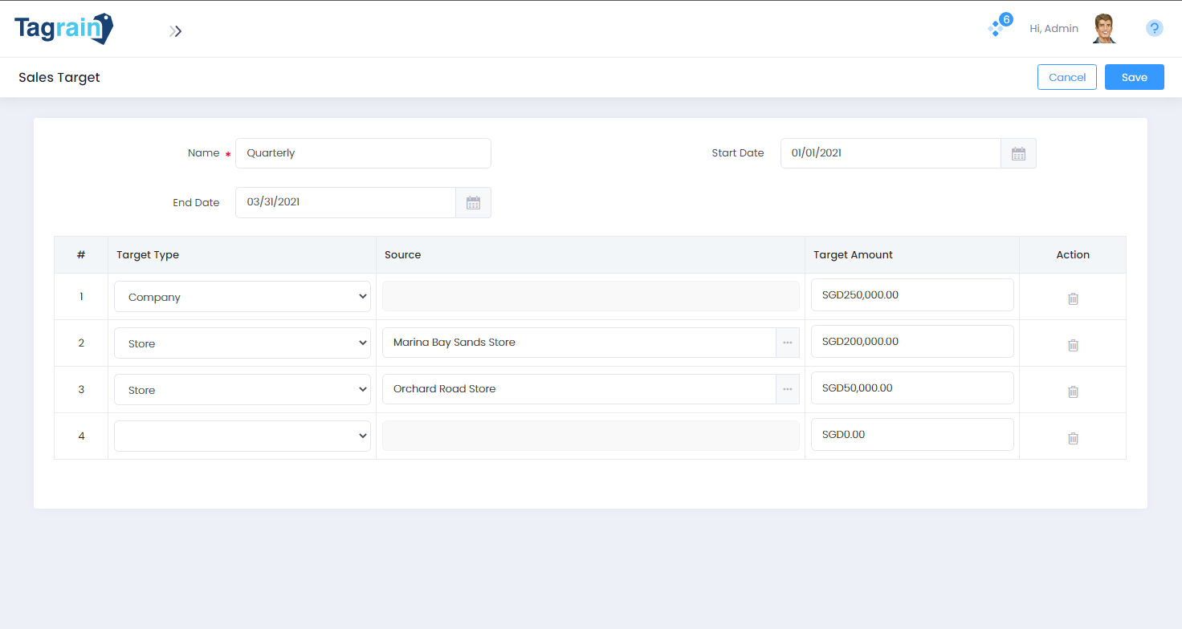Image resolution: width=1182 pixels, height=629 pixels.
Task: Open the empty row 4 target type dropdown
Action: [242, 436]
